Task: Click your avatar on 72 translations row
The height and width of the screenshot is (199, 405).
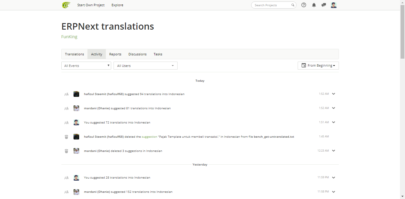Action: pyautogui.click(x=76, y=123)
